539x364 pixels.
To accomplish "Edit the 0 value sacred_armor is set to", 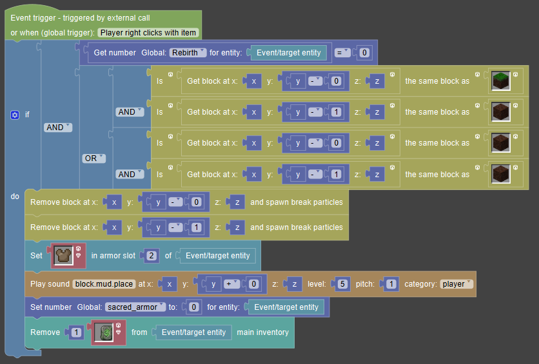I will click(193, 307).
